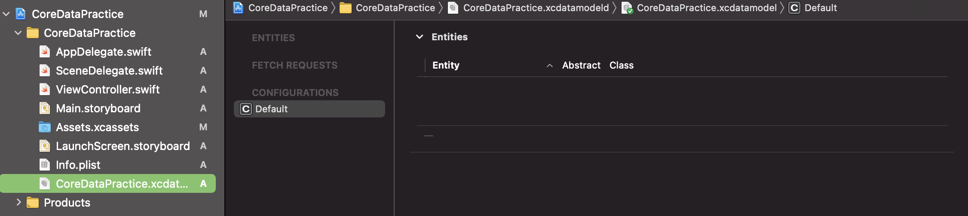Expand the Products folder
Image resolution: width=968 pixels, height=216 pixels.
(18, 202)
